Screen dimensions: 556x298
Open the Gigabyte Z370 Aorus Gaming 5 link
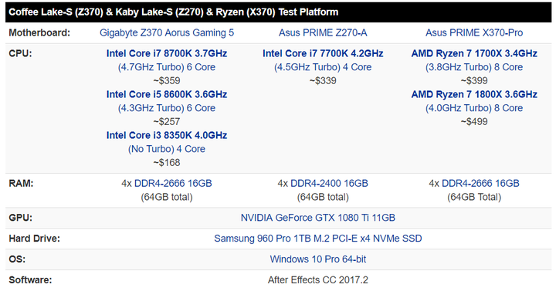167,33
